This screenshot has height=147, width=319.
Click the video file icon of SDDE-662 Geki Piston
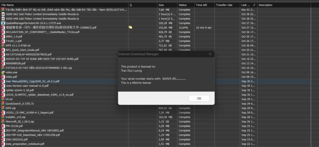3,14
